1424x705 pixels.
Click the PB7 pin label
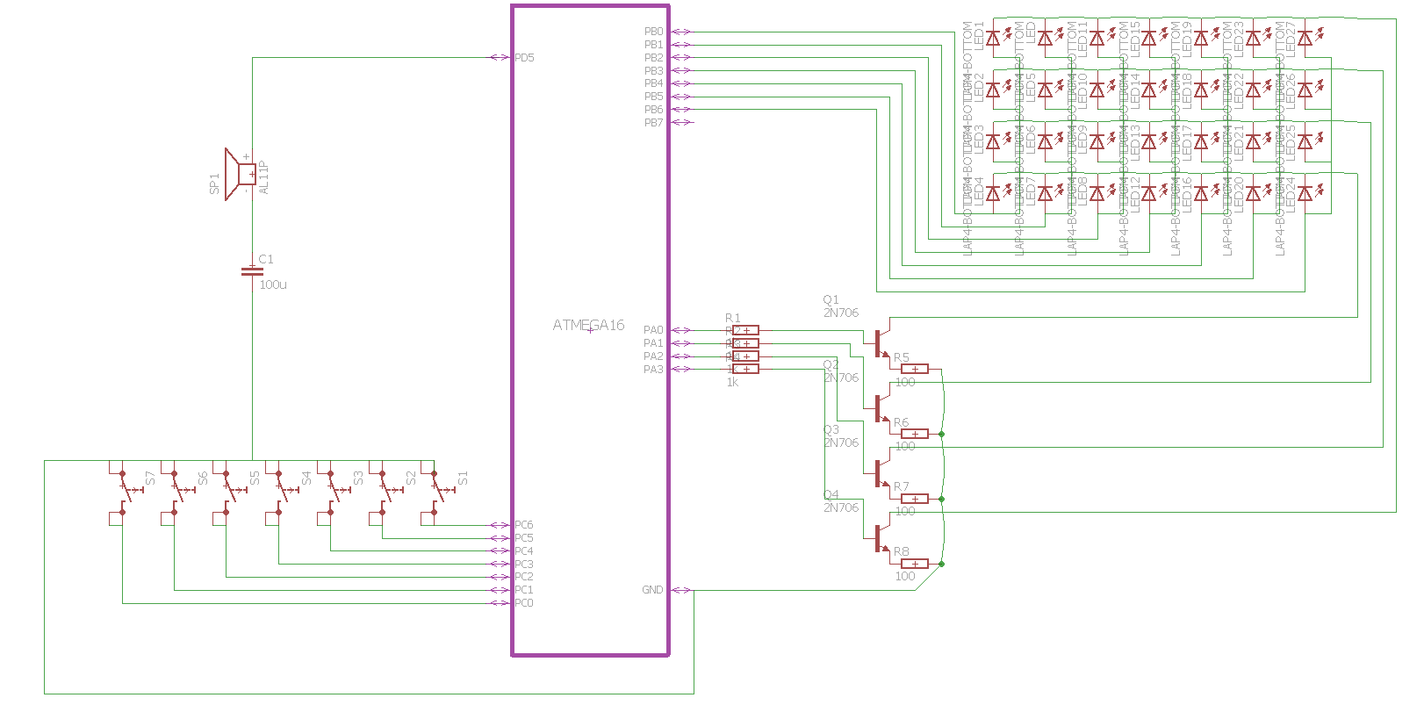(x=654, y=123)
